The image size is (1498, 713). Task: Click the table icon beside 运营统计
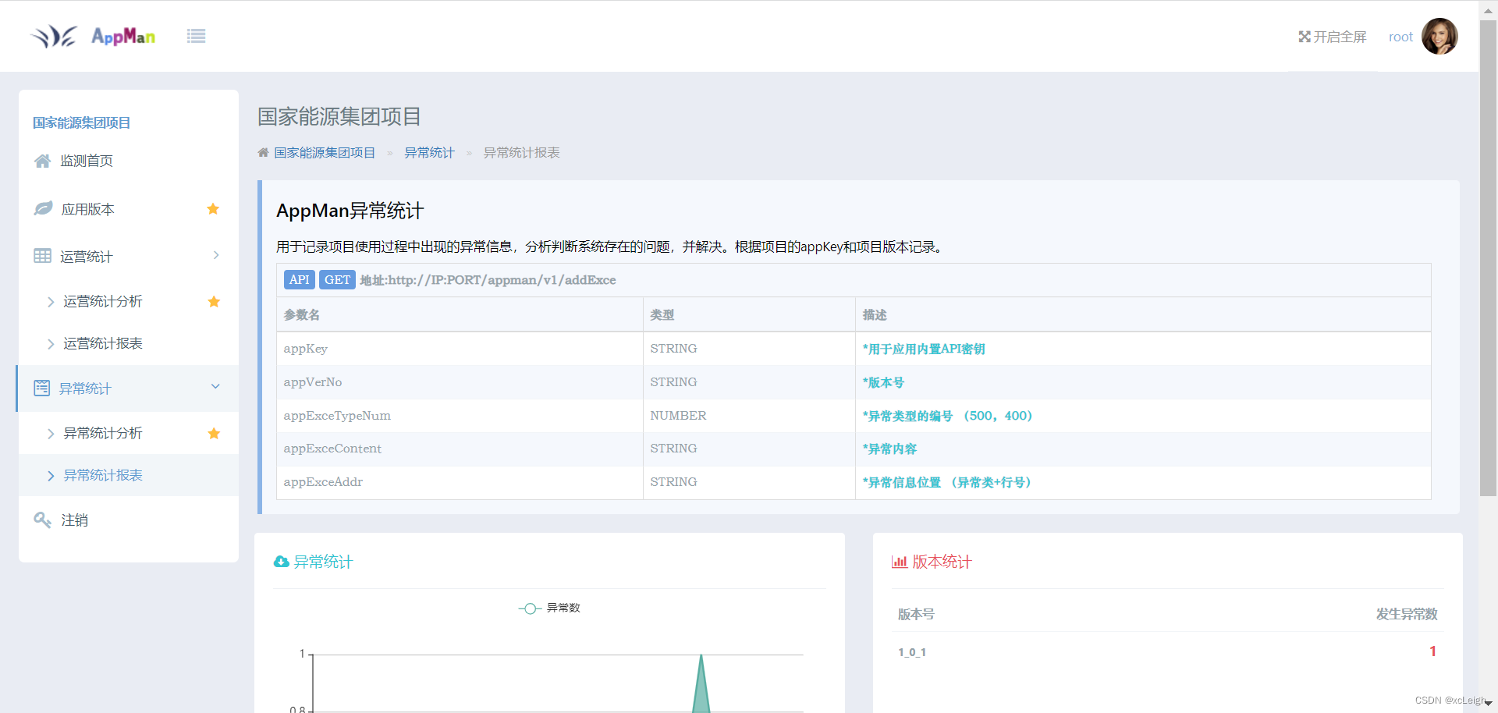coord(43,256)
